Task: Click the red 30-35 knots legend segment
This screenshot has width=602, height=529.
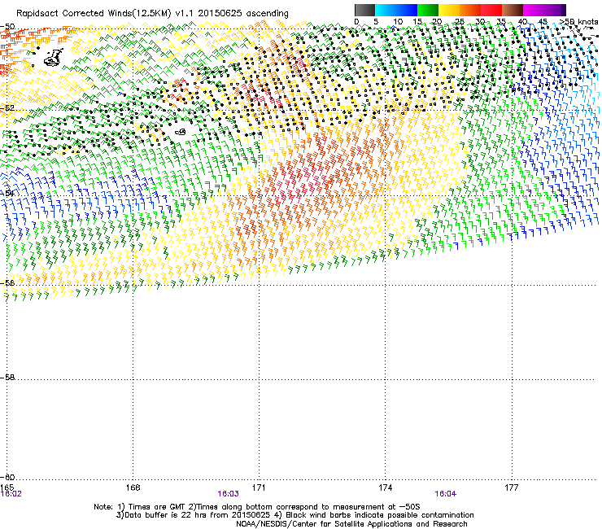Action: point(491,10)
